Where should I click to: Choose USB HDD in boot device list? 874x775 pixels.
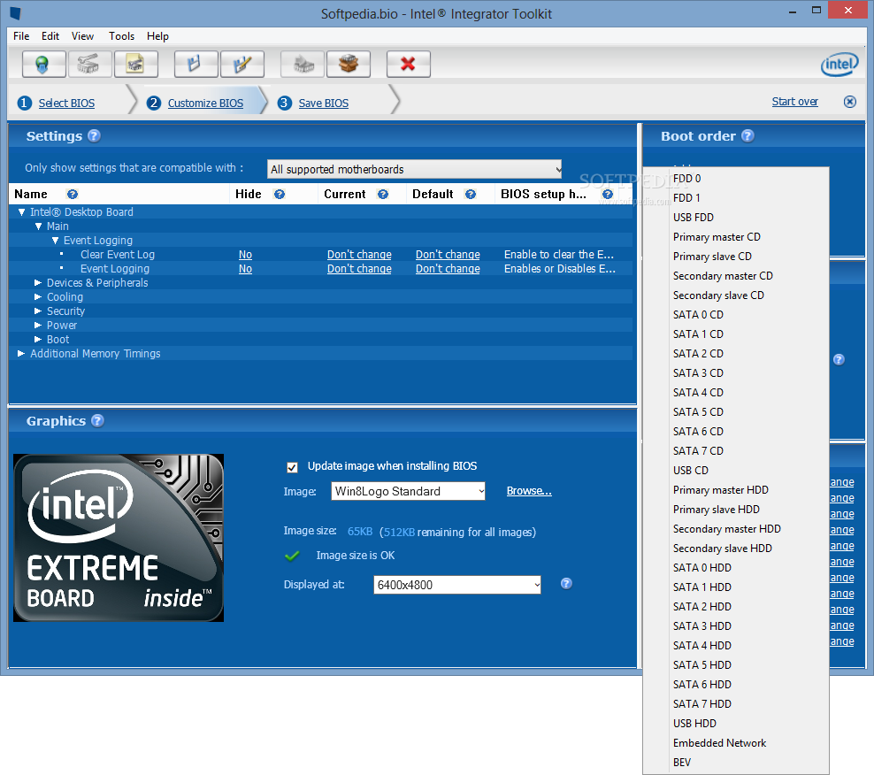click(x=736, y=723)
